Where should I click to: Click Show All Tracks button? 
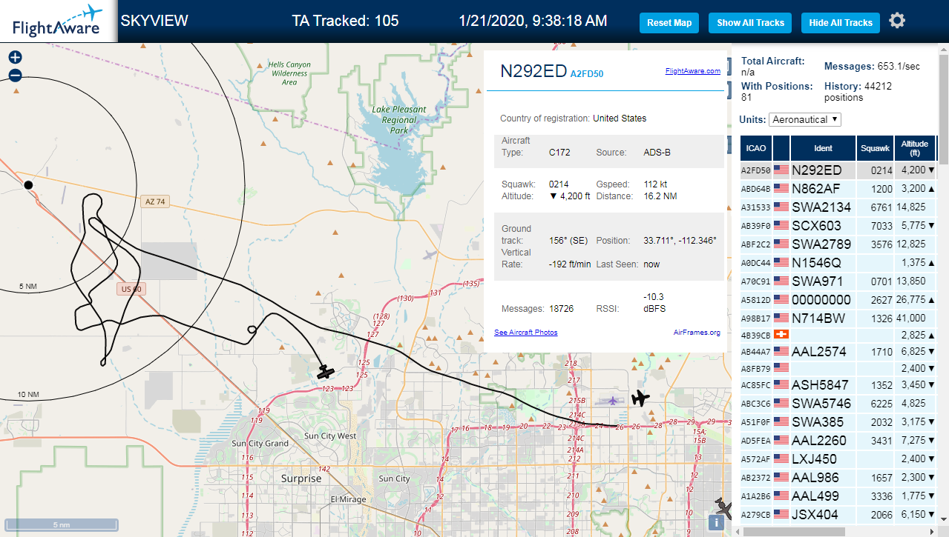pos(750,23)
